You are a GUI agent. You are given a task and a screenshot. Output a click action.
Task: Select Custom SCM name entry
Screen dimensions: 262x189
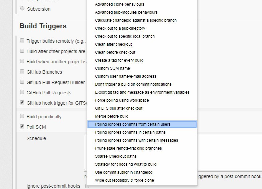[112, 68]
